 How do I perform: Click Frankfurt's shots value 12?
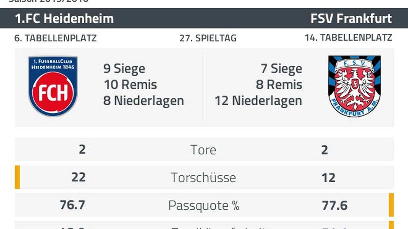(x=328, y=178)
